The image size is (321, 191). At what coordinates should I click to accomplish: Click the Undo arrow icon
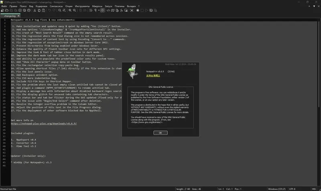(x=49, y=10)
